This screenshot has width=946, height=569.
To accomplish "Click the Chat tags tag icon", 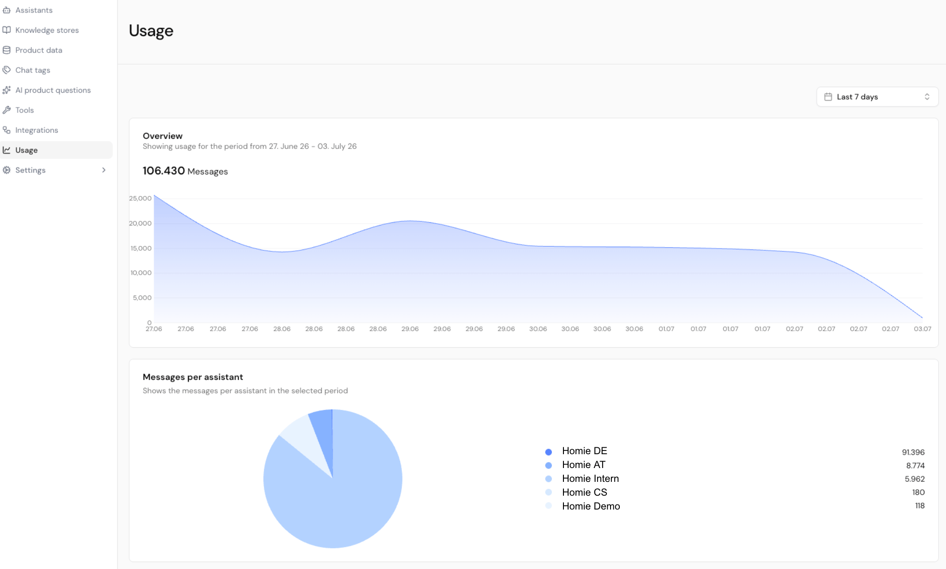I will pyautogui.click(x=6, y=70).
